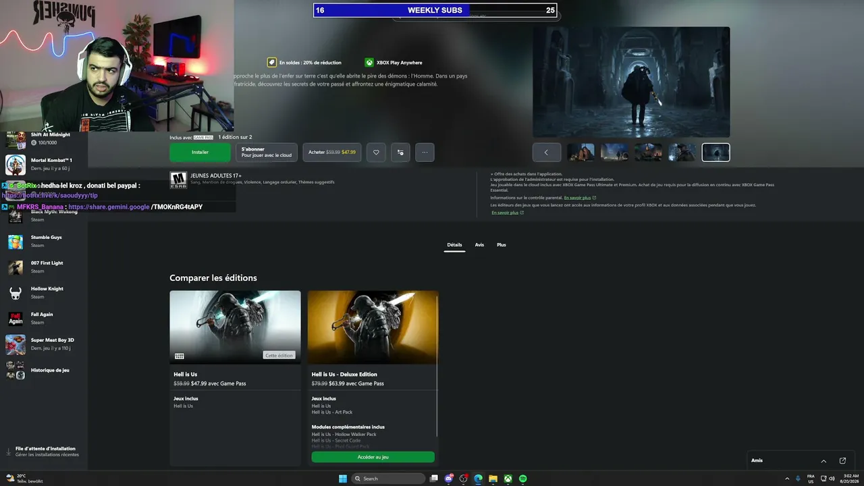Select the third screenshot thumbnail

(649, 153)
